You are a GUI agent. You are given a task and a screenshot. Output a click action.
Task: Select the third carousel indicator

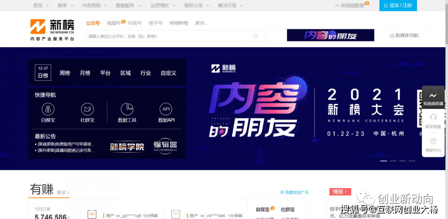402,161
